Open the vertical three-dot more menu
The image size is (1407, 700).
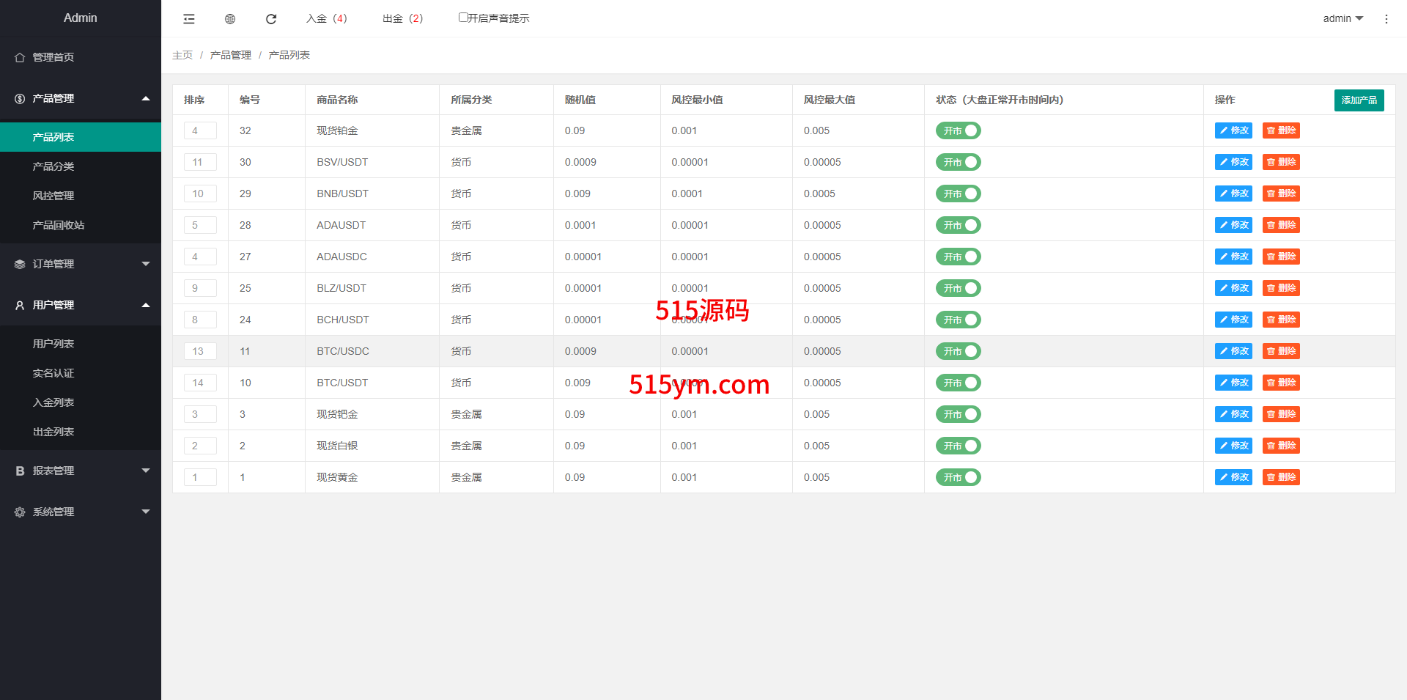1386,19
